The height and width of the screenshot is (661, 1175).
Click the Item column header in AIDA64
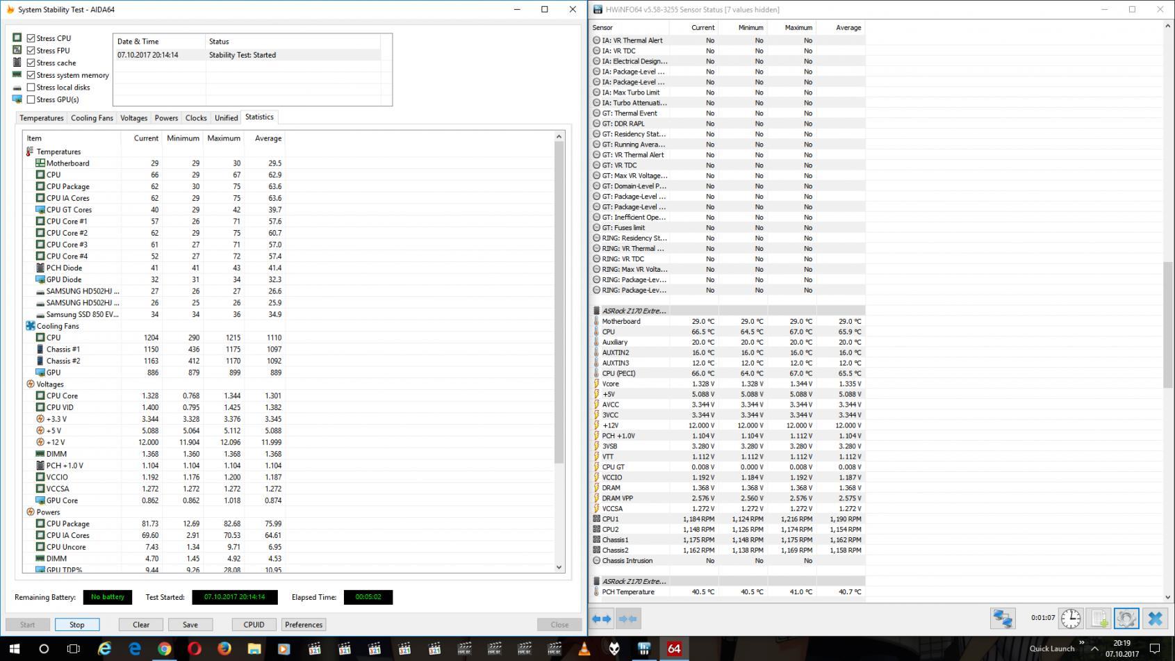pyautogui.click(x=72, y=138)
